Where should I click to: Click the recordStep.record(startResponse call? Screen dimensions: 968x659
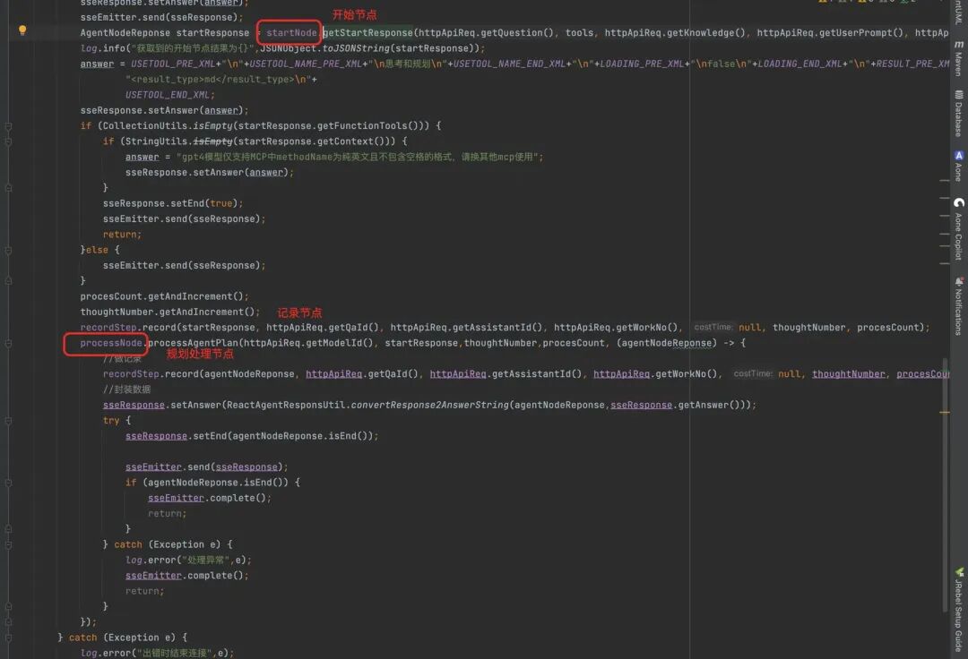[x=168, y=328]
